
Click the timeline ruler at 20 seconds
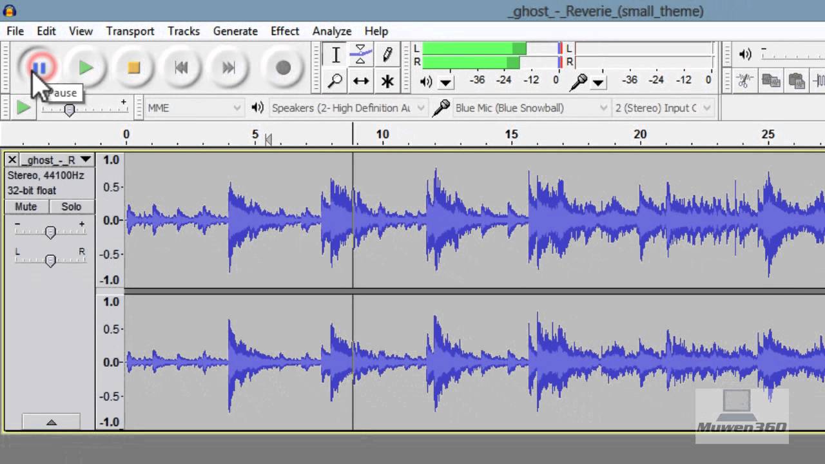pyautogui.click(x=639, y=135)
